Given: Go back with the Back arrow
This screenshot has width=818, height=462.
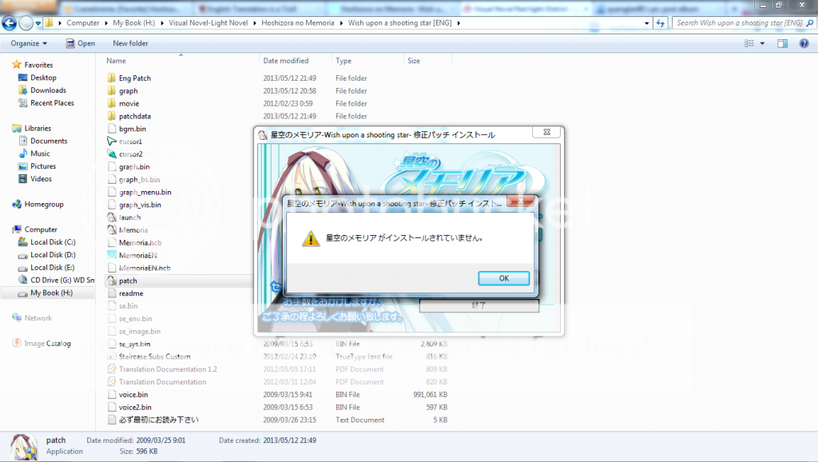Looking at the screenshot, I should point(11,23).
